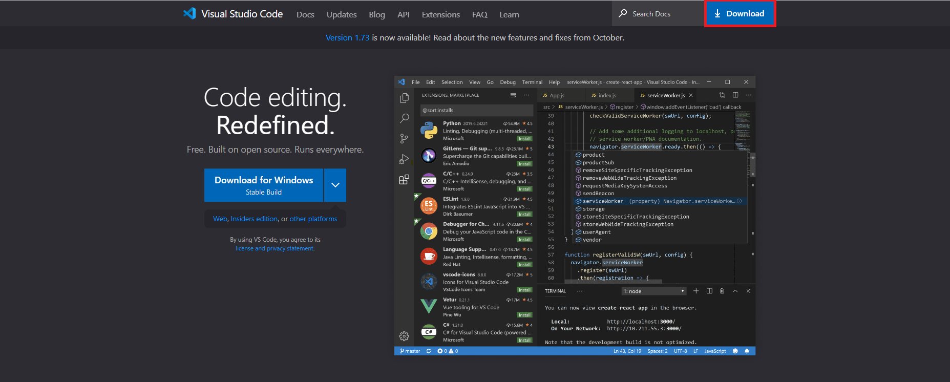Click the Download button in header

pos(740,14)
